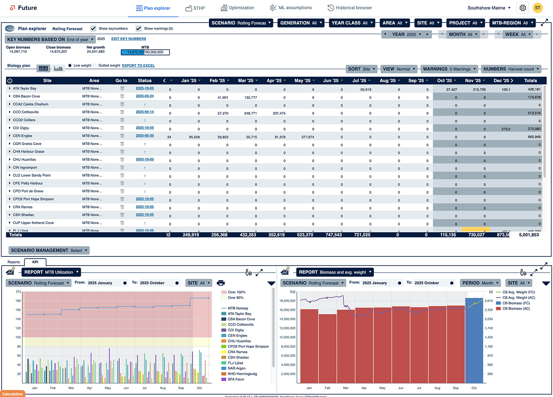Click CEN Englee legend color swatch
The image size is (553, 397).
pyautogui.click(x=224, y=336)
